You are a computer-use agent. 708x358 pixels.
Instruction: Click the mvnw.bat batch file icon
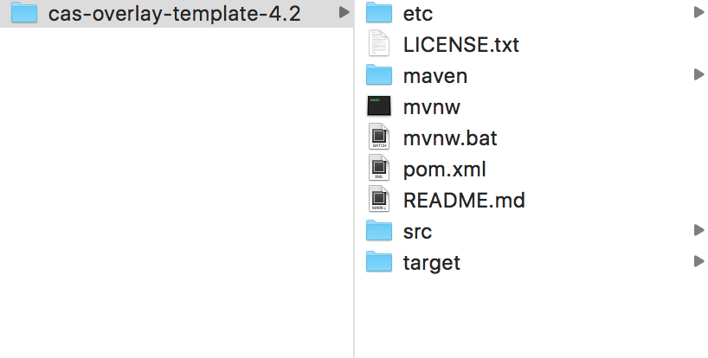380,137
